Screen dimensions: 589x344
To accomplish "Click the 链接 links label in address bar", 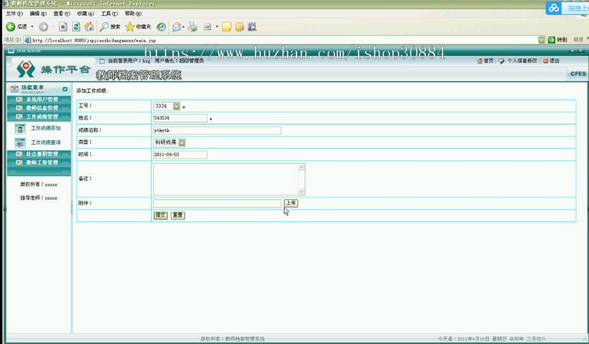I will click(x=579, y=40).
